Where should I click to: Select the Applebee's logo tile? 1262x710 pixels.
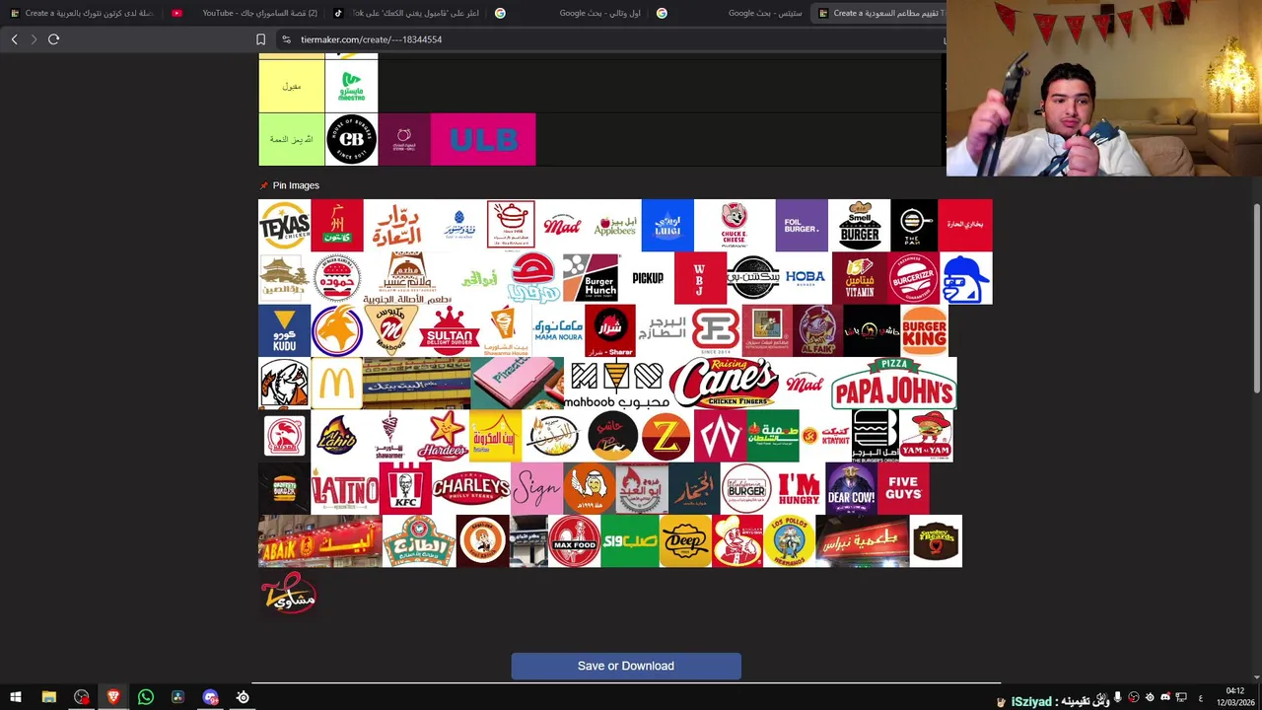615,226
